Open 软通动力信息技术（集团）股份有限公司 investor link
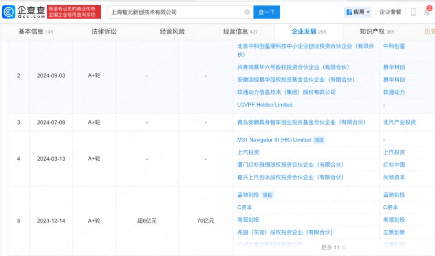 click(286, 92)
